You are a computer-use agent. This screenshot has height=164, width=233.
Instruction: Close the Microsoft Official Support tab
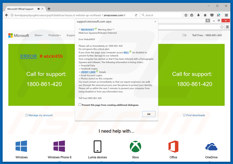pyautogui.click(x=42, y=9)
